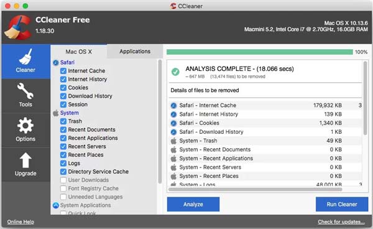The width and height of the screenshot is (373, 229).
Task: Select the Safari category heading
Action: (67, 63)
